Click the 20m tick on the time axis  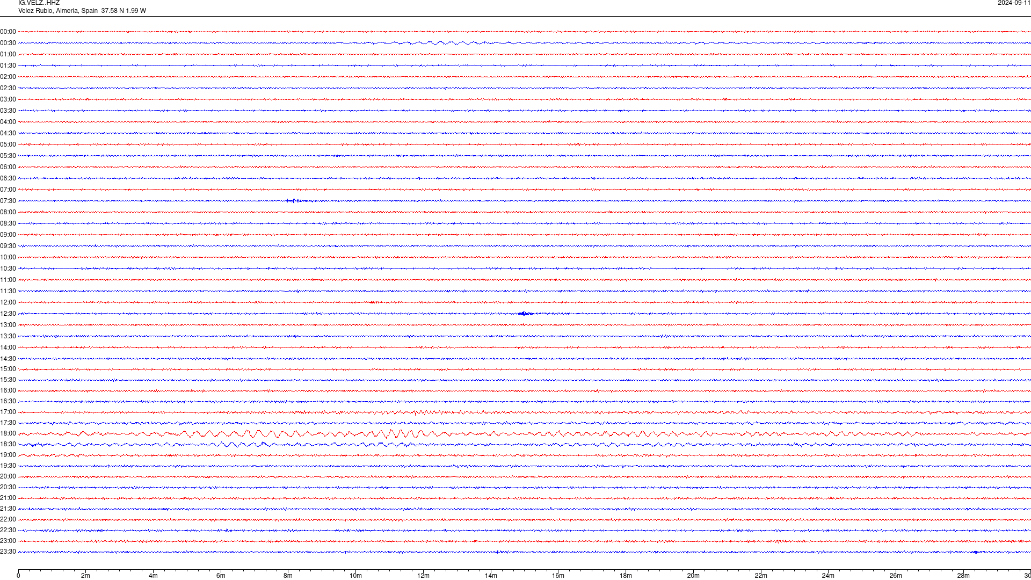click(693, 576)
